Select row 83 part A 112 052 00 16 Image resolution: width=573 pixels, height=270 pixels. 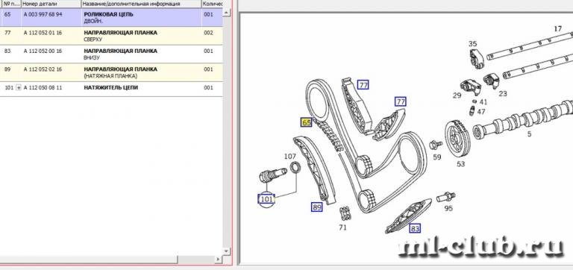tap(111, 54)
